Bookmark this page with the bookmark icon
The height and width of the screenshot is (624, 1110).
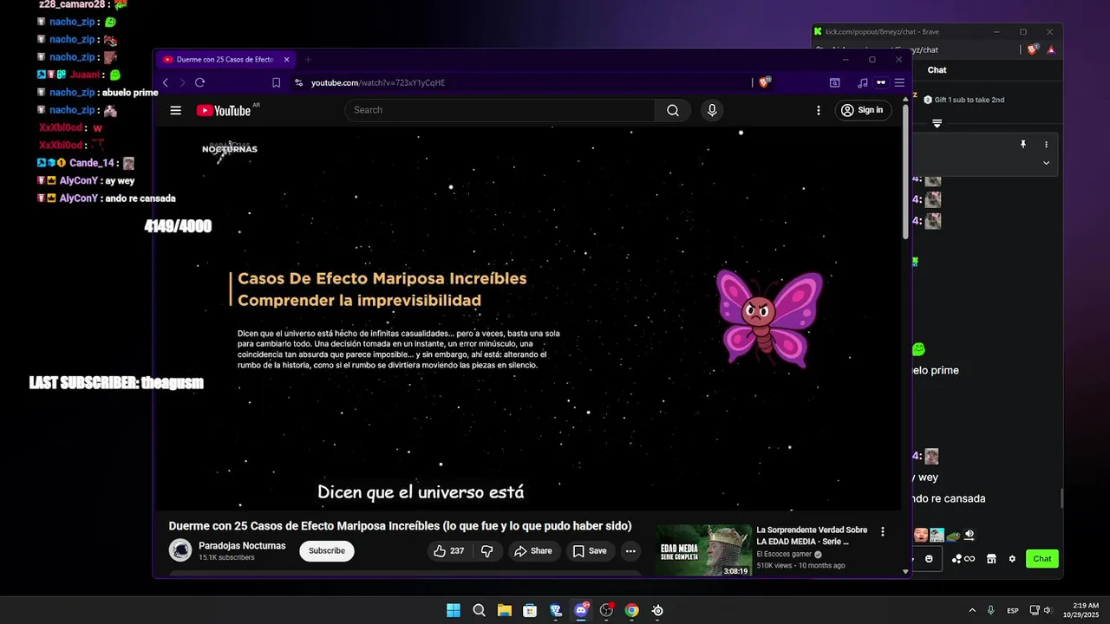(276, 82)
